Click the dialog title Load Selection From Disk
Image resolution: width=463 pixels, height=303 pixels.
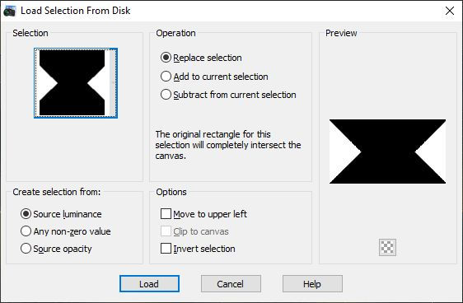[x=75, y=11]
